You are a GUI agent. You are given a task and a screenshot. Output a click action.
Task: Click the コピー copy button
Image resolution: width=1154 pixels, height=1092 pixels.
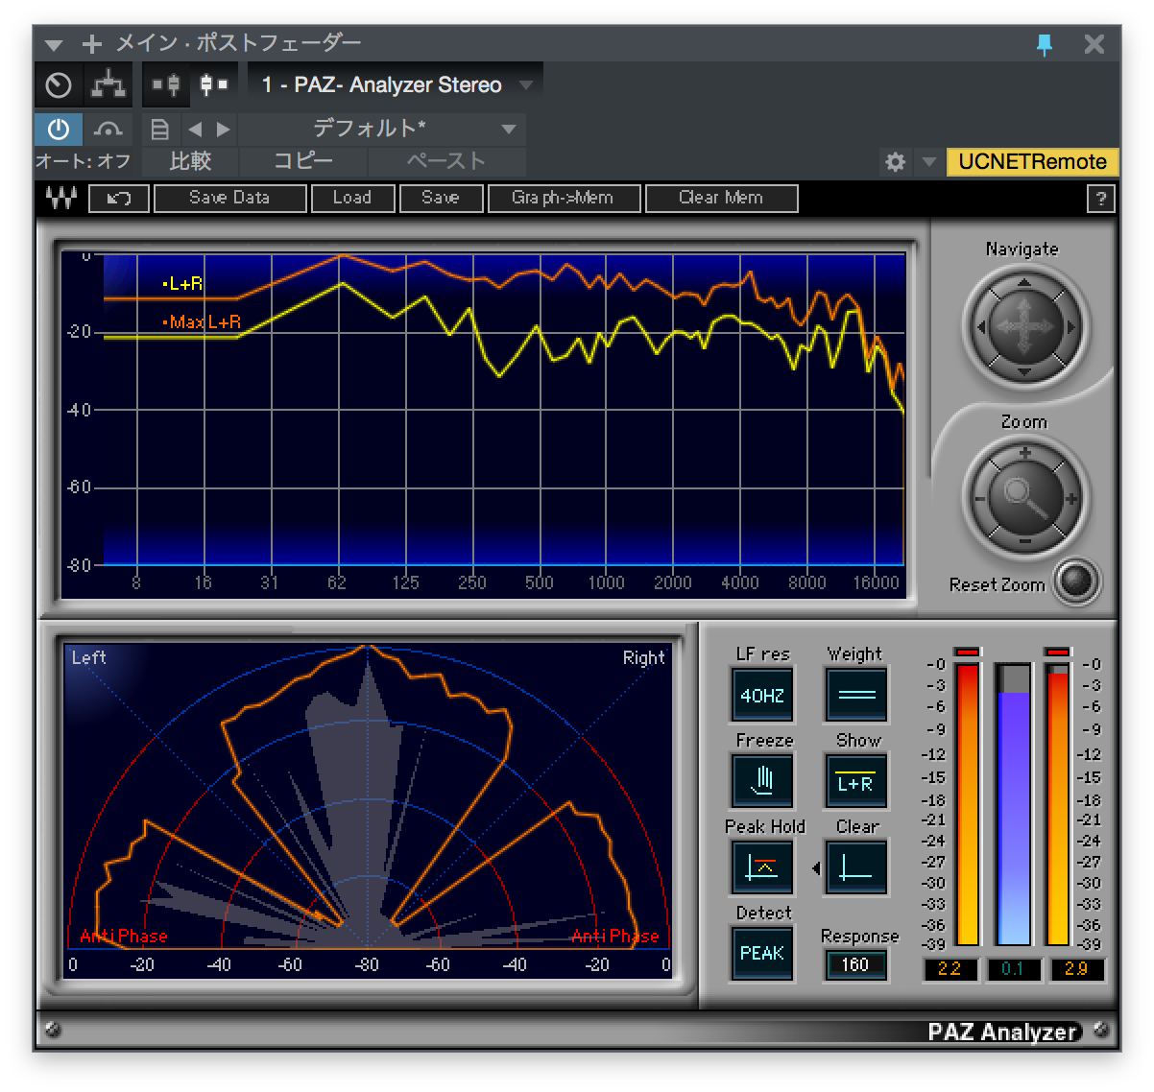[x=302, y=161]
